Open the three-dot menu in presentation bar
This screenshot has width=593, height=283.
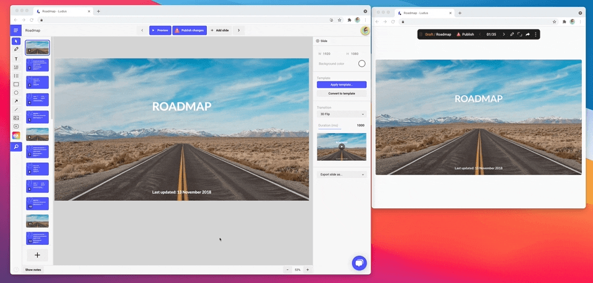coord(536,35)
